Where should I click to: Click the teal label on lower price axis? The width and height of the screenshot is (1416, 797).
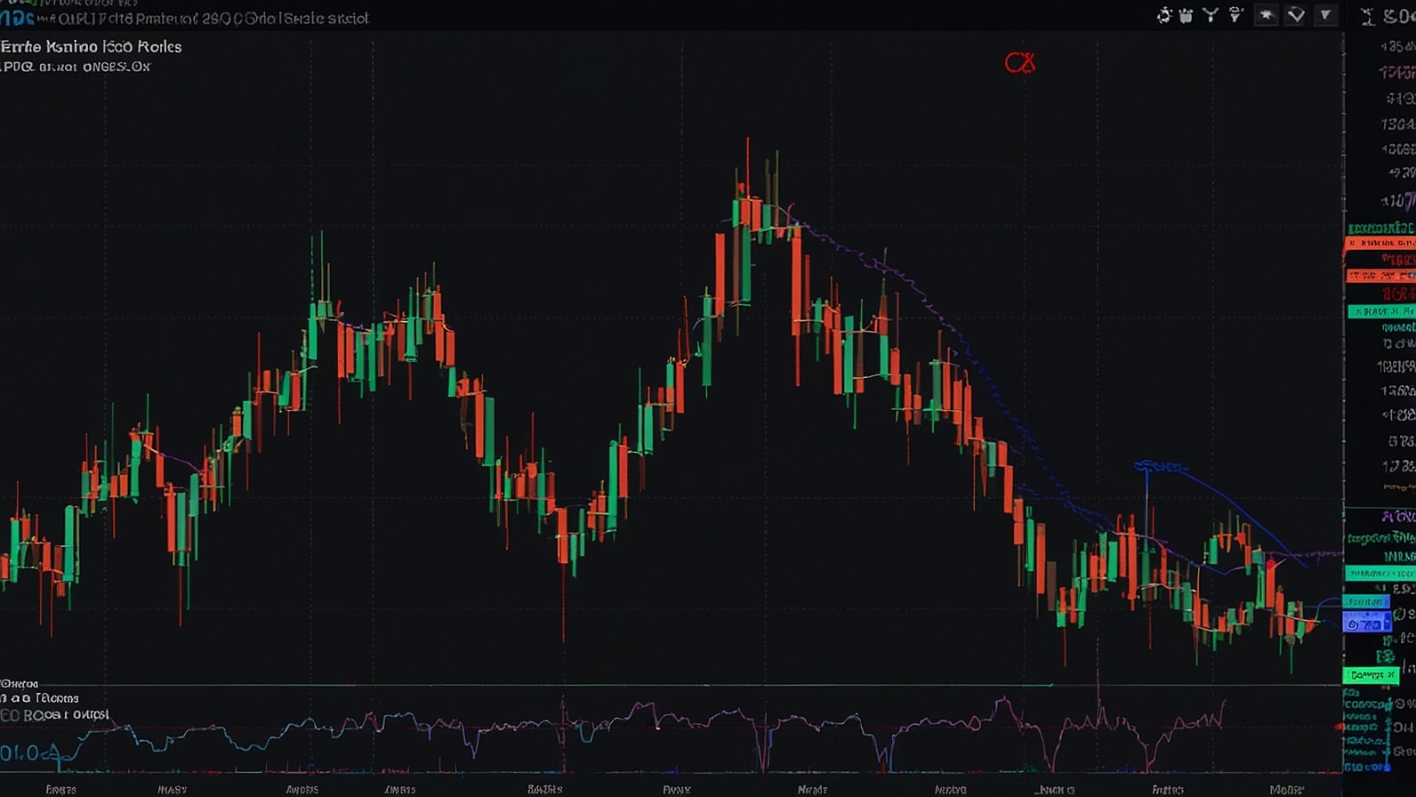[x=1380, y=574]
